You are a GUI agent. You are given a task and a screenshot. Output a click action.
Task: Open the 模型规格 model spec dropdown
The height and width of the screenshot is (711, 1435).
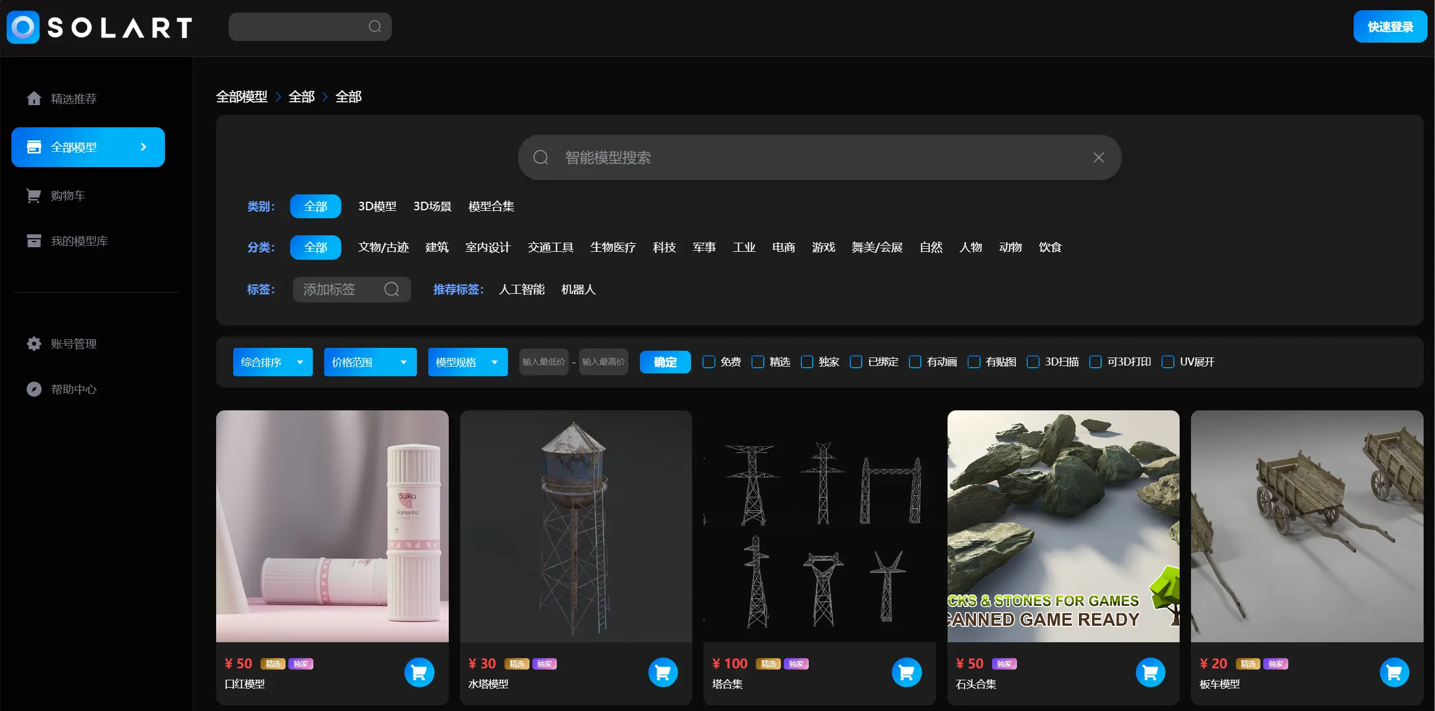point(467,362)
